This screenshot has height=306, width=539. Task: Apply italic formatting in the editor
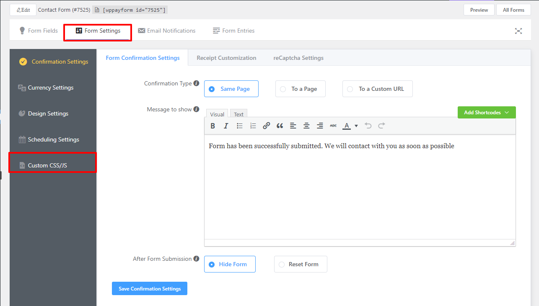(226, 126)
